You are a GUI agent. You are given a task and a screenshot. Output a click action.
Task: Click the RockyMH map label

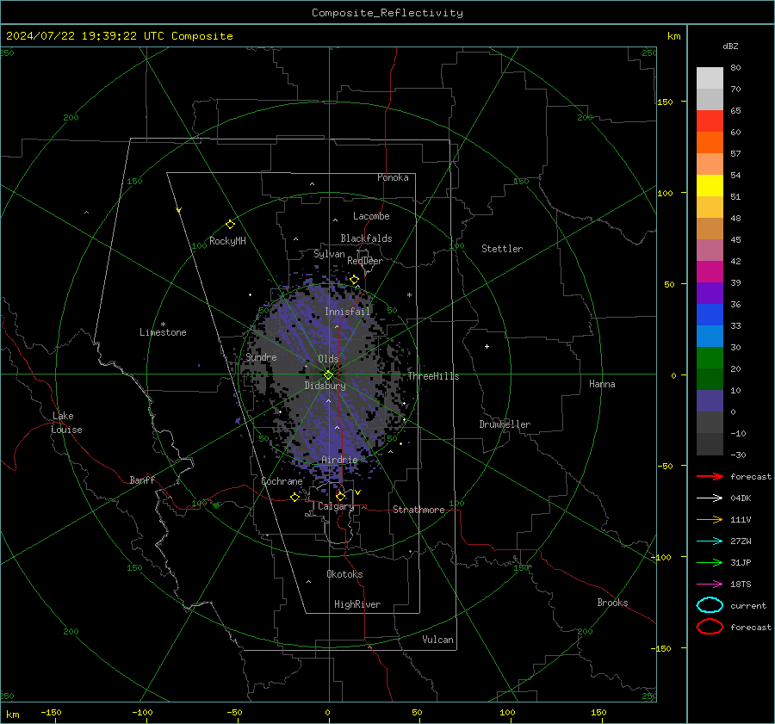227,241
